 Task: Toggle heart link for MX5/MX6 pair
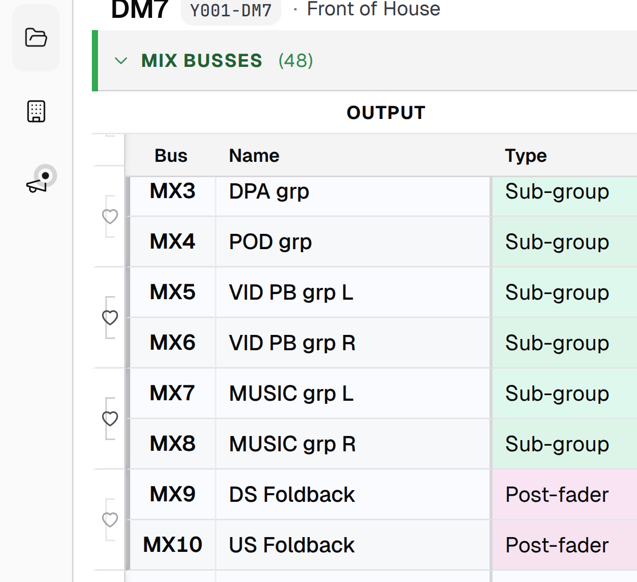[110, 318]
